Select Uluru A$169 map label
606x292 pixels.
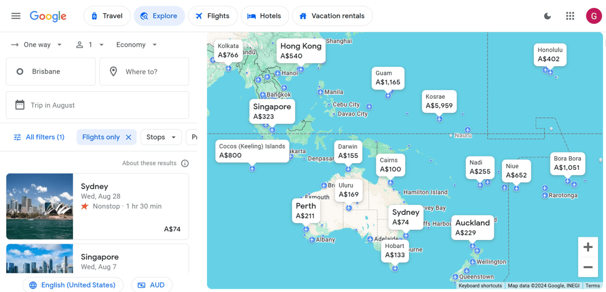[348, 190]
